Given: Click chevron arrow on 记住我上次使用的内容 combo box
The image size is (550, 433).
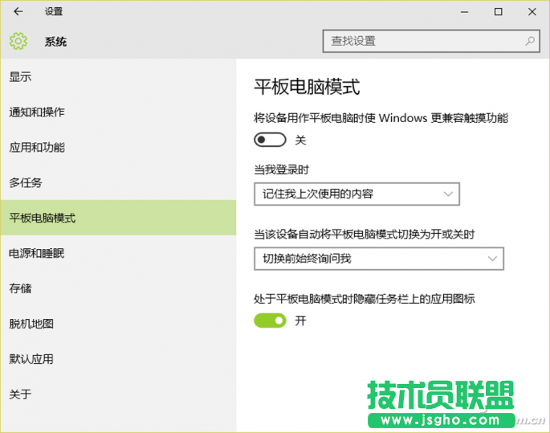Looking at the screenshot, I should (448, 194).
